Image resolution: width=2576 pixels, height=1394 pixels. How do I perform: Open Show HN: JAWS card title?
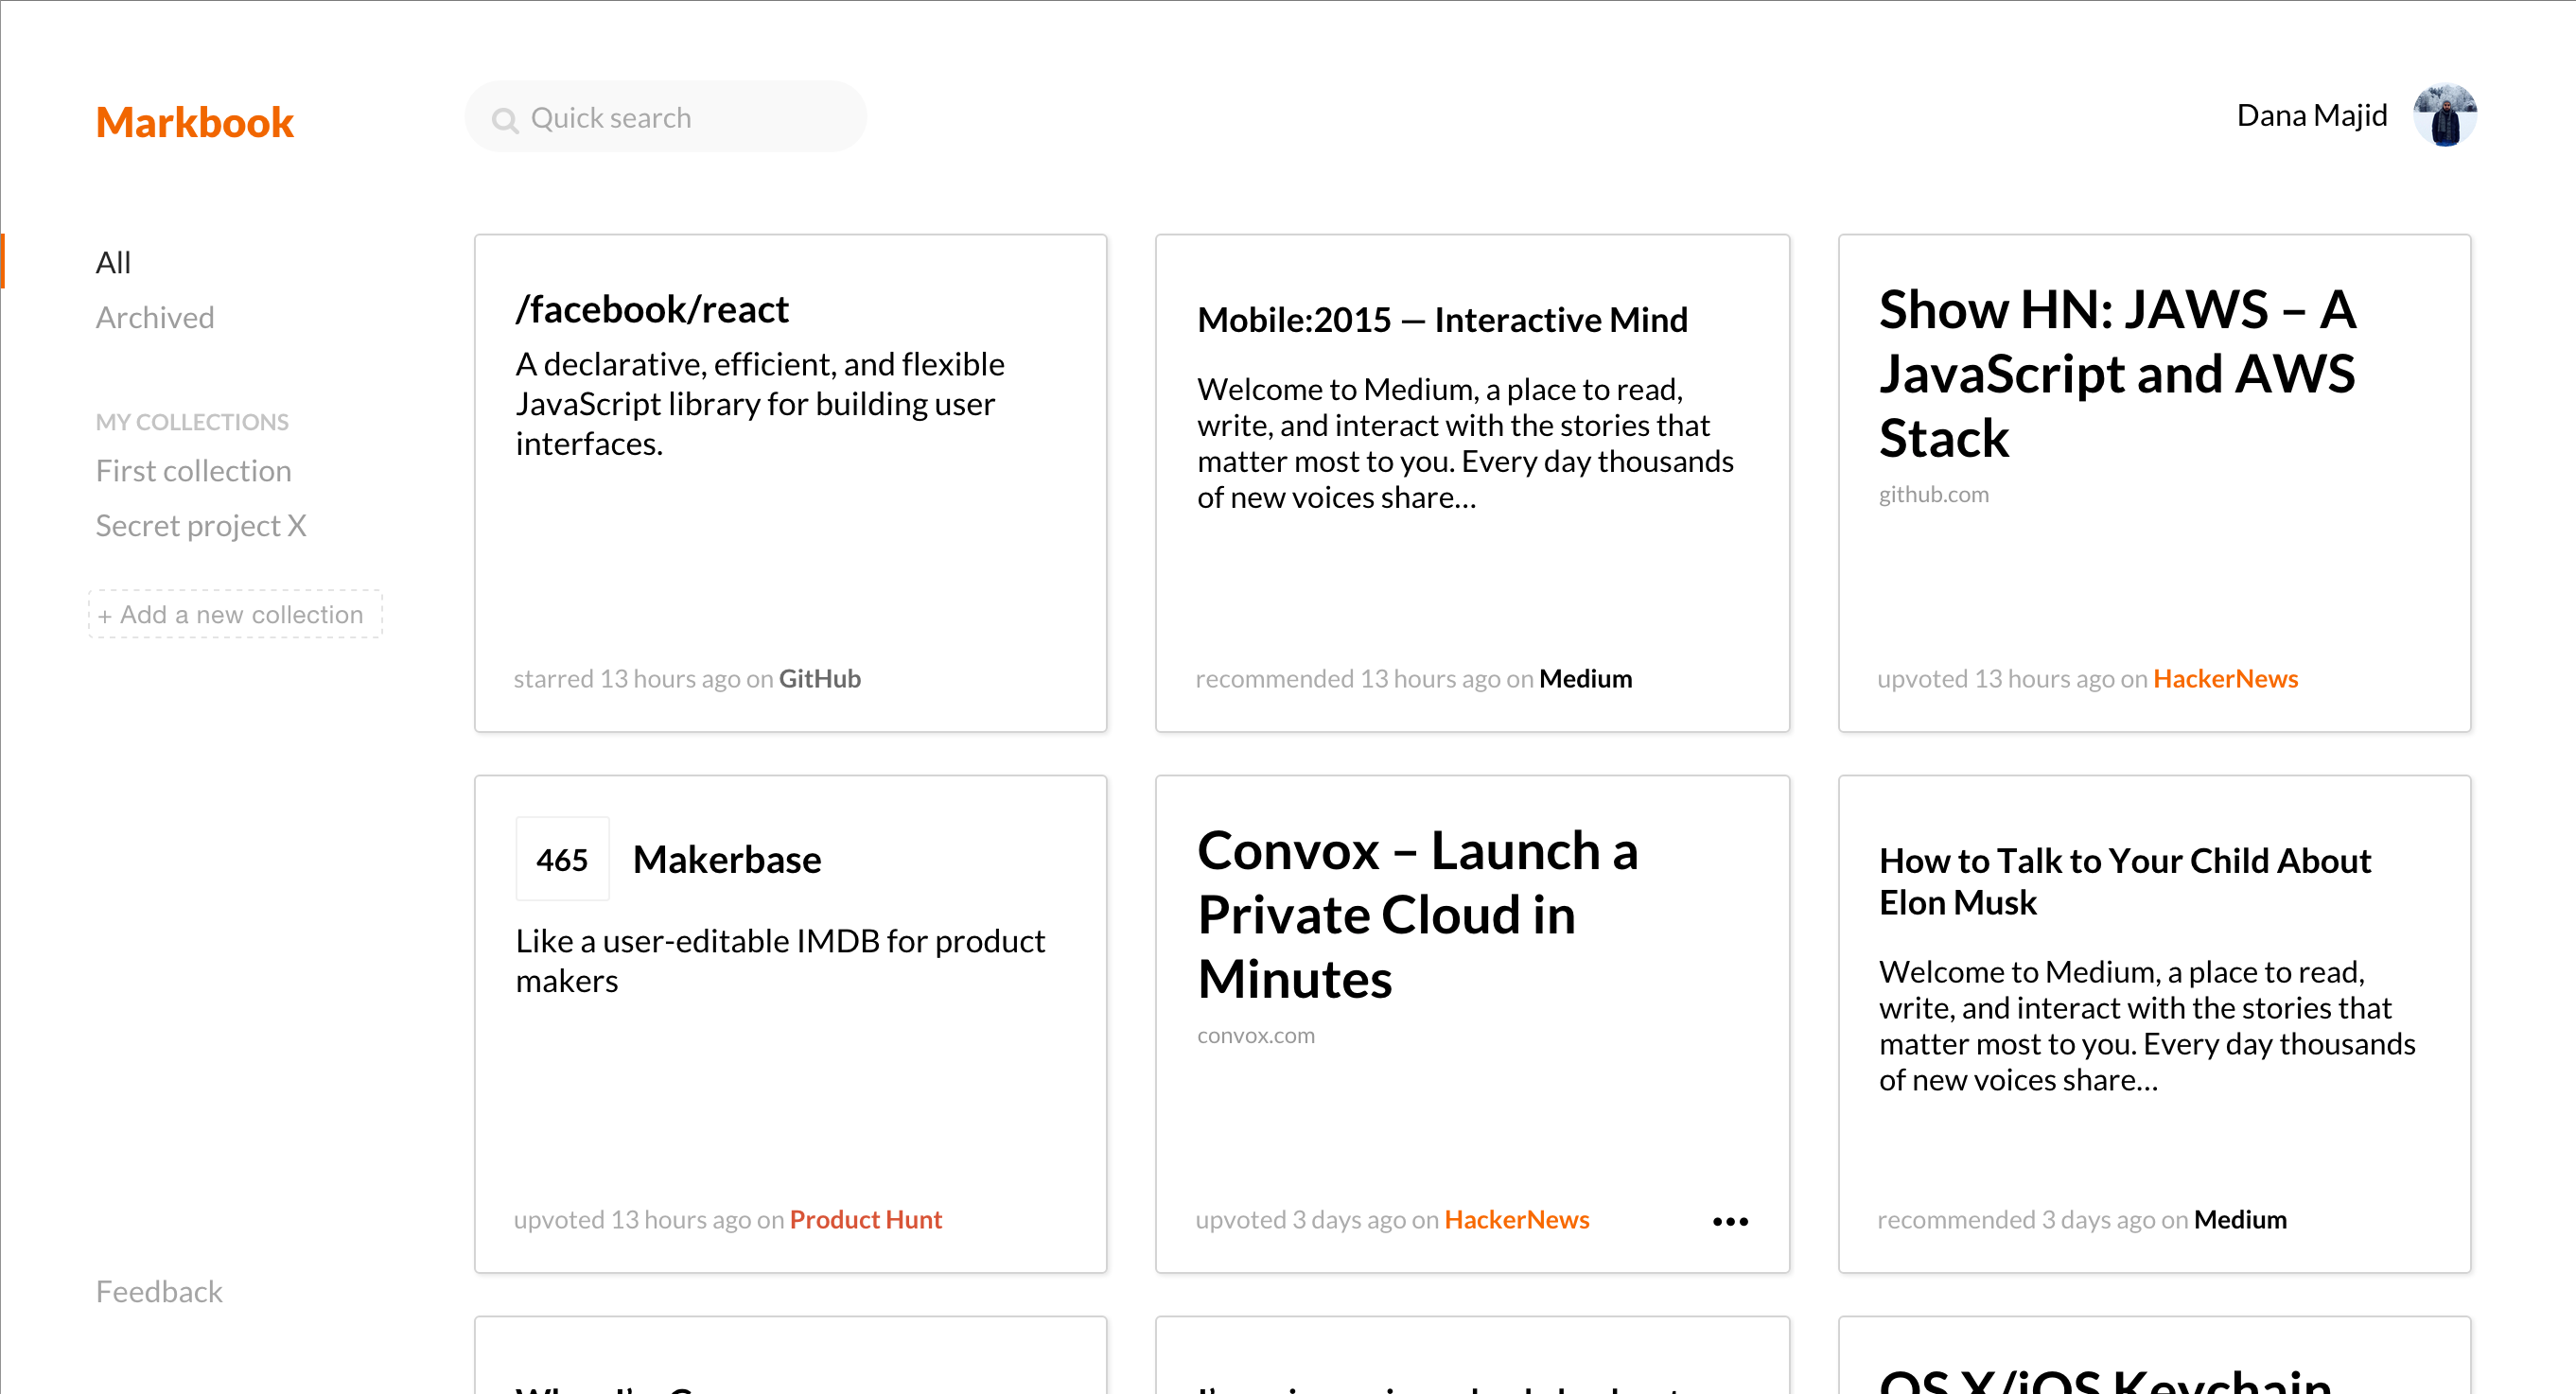pyautogui.click(x=2116, y=373)
